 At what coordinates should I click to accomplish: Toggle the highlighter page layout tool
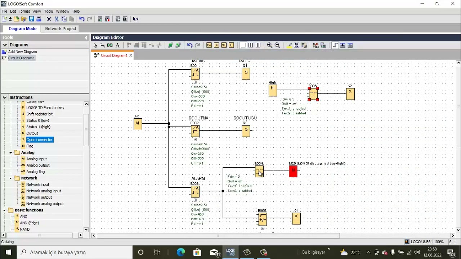289,45
